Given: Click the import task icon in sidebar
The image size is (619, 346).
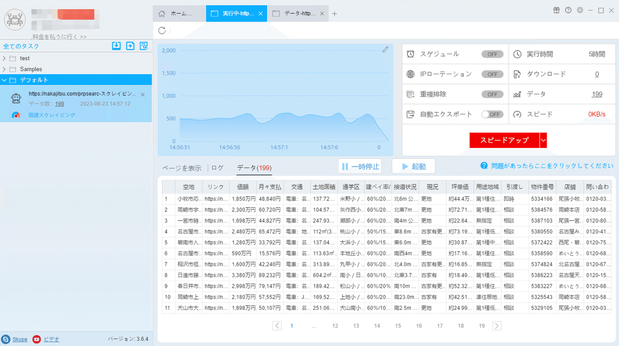Looking at the screenshot, I should click(x=117, y=46).
